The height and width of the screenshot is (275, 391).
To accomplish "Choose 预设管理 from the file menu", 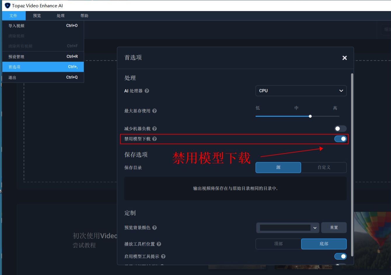I will [x=43, y=57].
